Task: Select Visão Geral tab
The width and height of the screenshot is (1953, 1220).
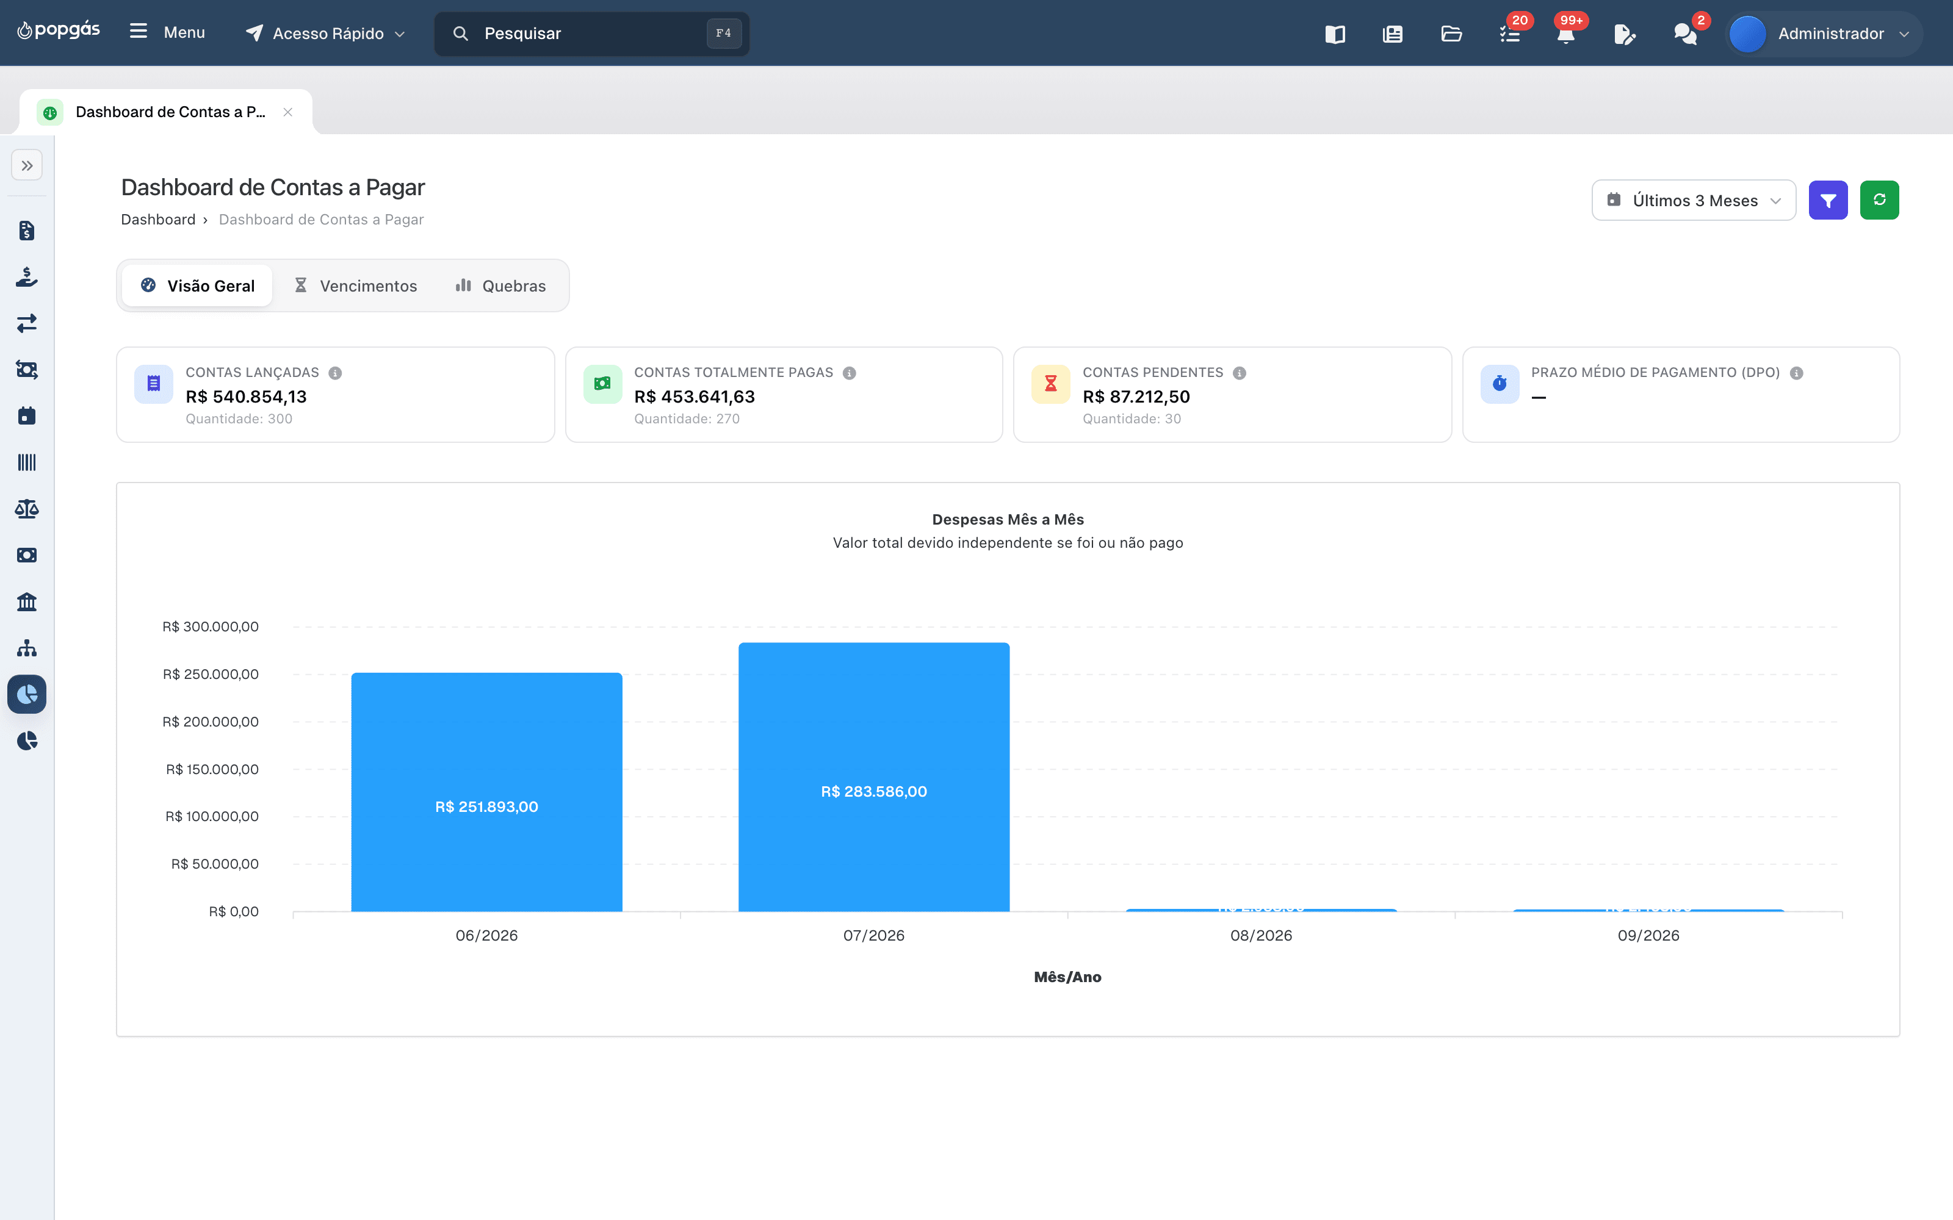Action: [197, 285]
